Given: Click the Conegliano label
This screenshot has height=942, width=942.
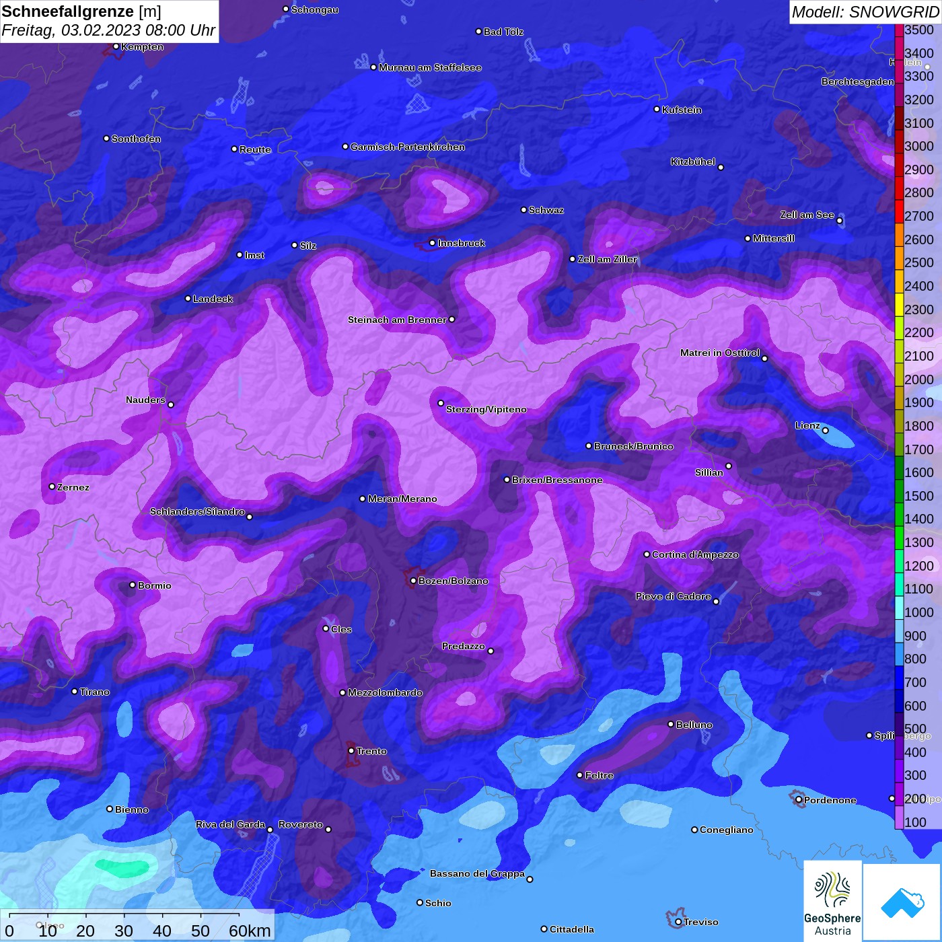Looking at the screenshot, I should pyautogui.click(x=727, y=830).
